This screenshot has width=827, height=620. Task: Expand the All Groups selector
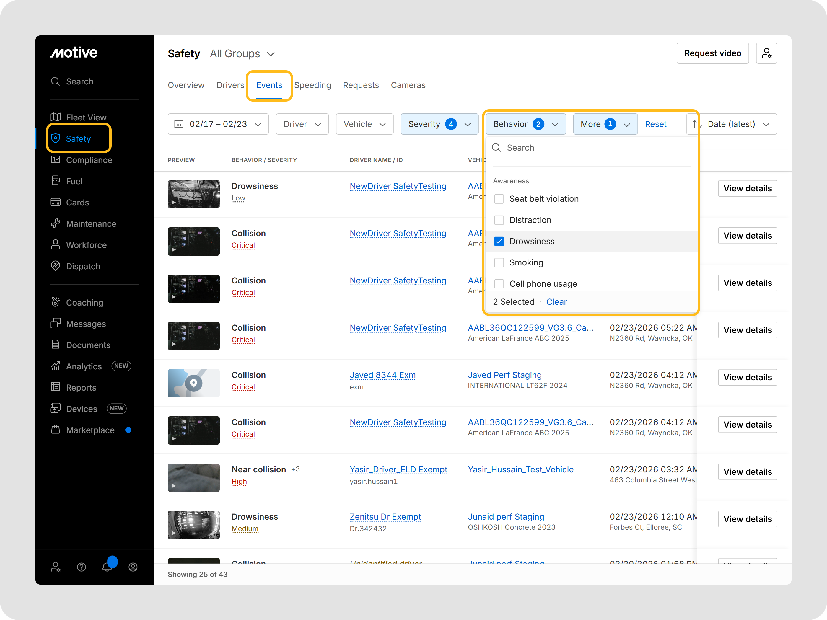point(242,54)
